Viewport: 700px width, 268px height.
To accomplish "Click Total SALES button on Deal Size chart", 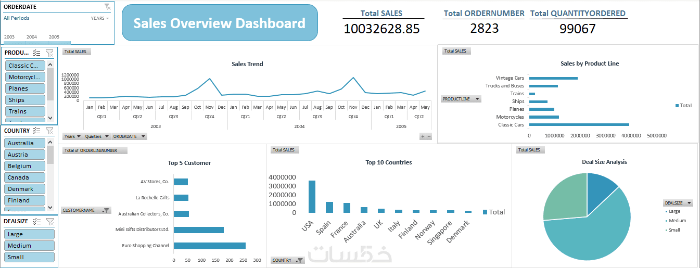I will (530, 150).
